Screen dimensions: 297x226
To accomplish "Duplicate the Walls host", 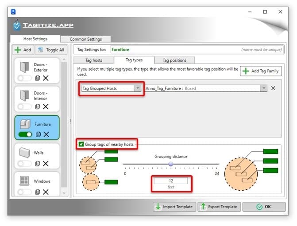I will pyautogui.click(x=38, y=163).
